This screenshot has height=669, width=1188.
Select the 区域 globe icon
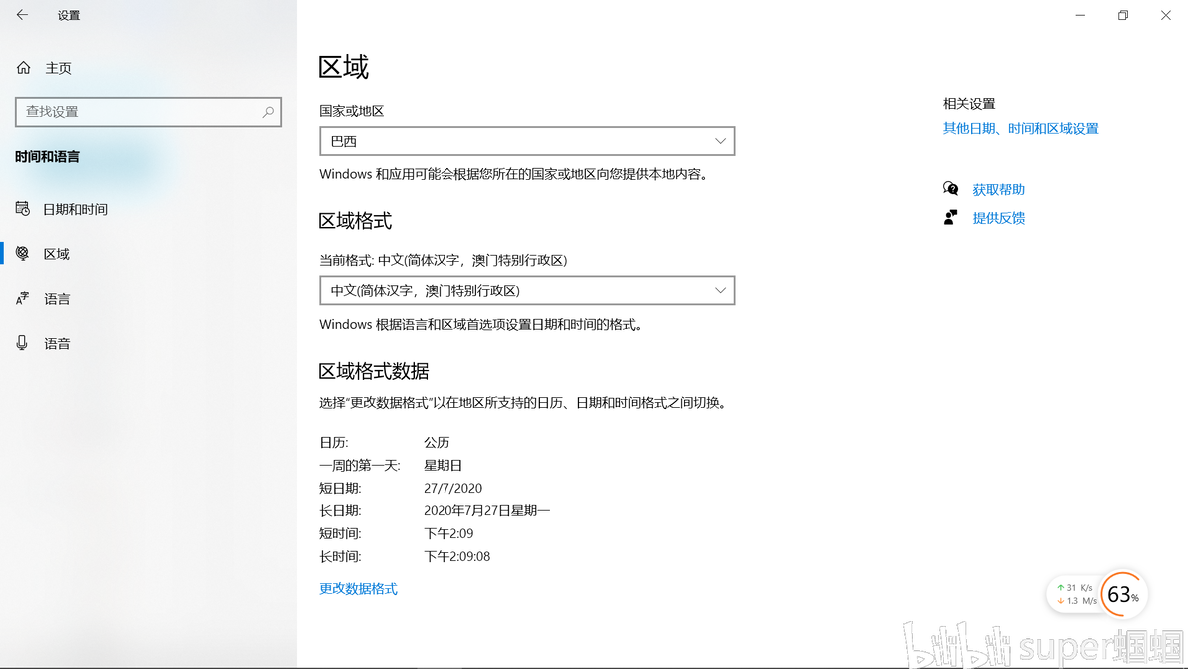tap(23, 254)
